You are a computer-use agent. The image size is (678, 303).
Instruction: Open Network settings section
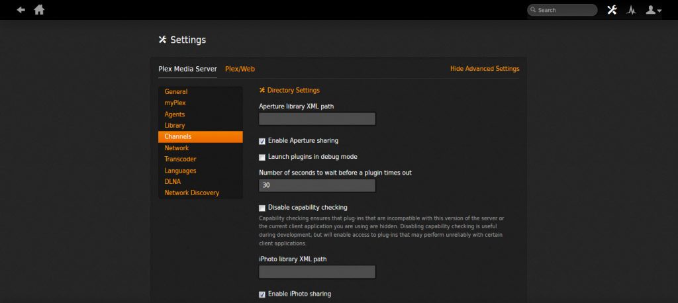pos(200,148)
